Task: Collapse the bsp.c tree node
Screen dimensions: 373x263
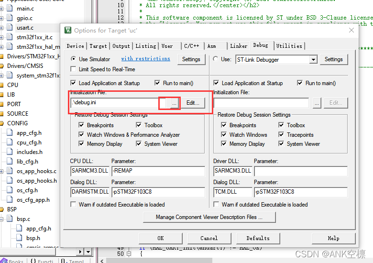Action: (x=1, y=219)
